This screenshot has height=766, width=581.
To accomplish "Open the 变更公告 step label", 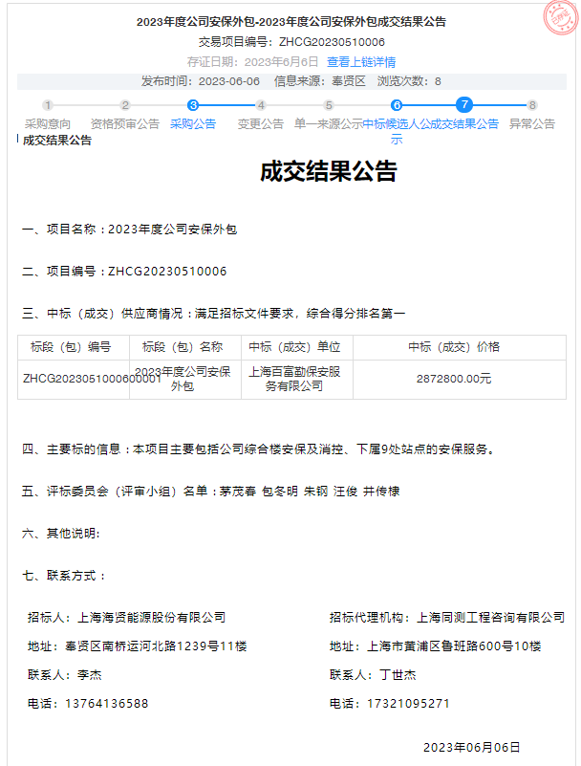I will [261, 124].
